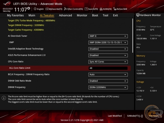
Task: Switch to EzMode(F7)
Action: pyautogui.click(x=135, y=116)
